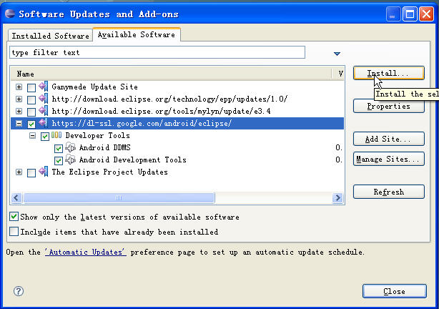Switch to the Installed Software tab

50,36
